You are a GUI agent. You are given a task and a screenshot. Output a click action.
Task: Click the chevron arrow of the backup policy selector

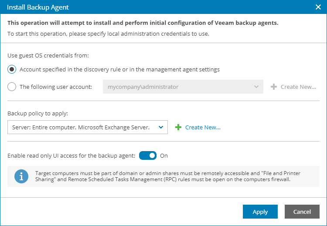(161, 127)
